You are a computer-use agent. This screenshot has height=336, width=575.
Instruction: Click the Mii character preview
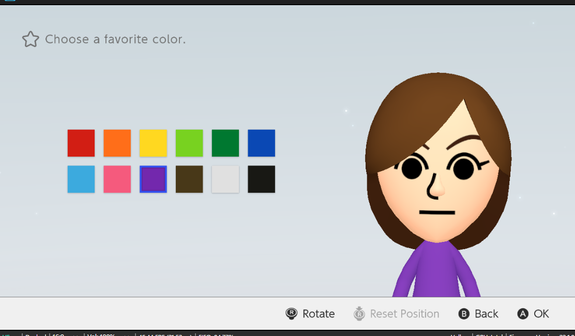438,185
